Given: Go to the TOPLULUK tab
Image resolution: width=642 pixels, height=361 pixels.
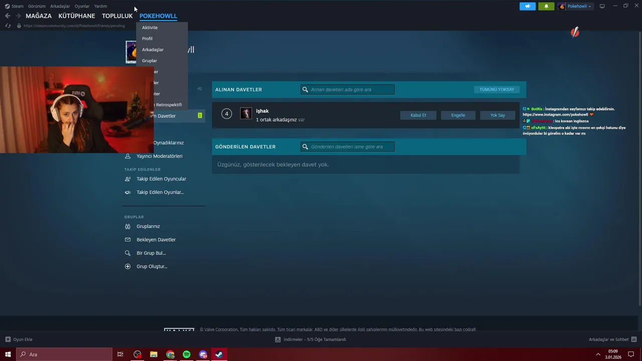Looking at the screenshot, I should [x=117, y=16].
